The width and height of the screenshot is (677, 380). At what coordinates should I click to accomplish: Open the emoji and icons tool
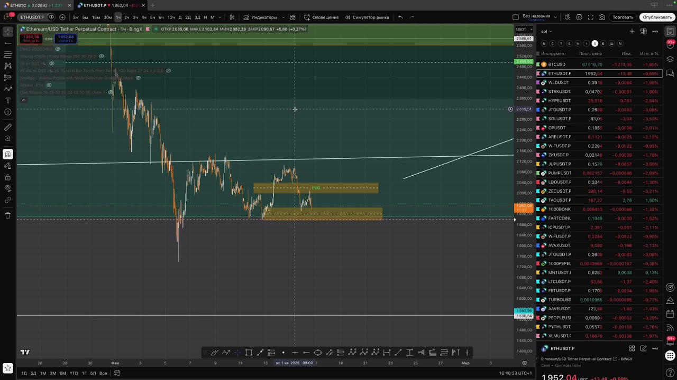8,112
